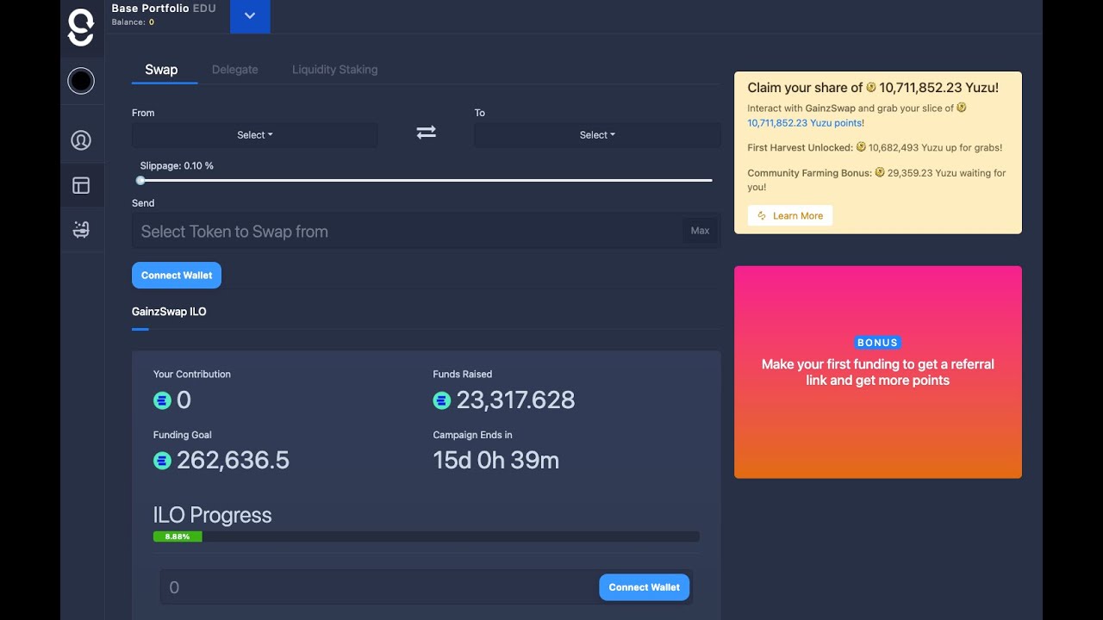Click the BONUS referral gradient card

[878, 372]
